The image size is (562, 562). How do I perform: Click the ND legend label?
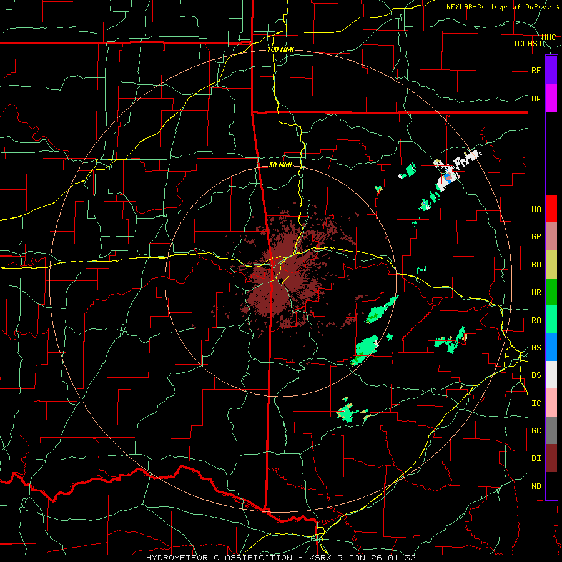click(536, 486)
